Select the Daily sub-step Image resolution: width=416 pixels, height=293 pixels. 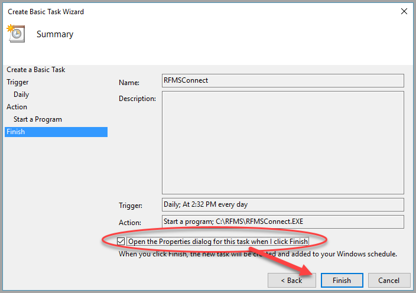tap(21, 95)
